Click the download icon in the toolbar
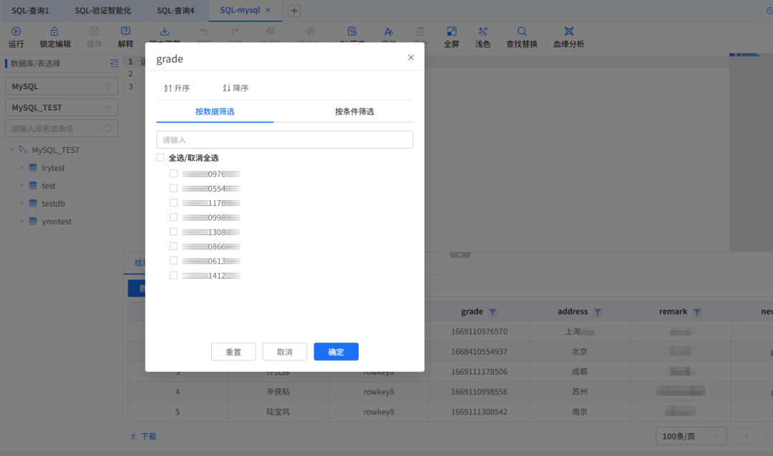Viewport: 773px width, 456px height. click(x=164, y=31)
